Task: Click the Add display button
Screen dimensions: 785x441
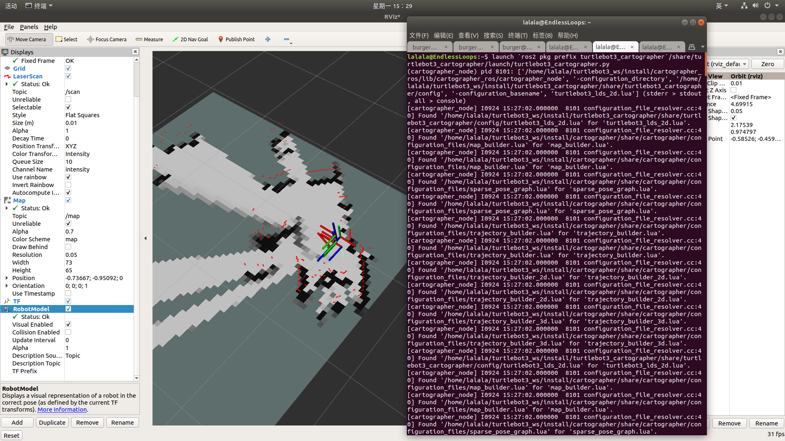Action: [17, 423]
